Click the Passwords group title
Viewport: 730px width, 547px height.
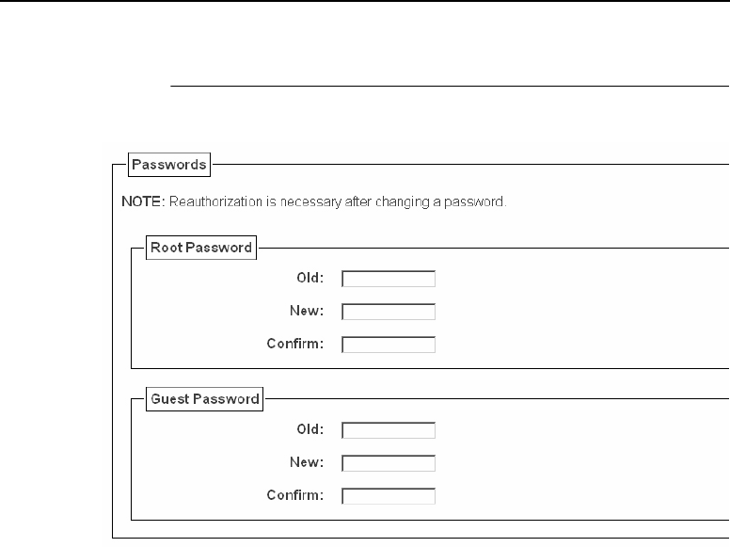click(x=169, y=164)
